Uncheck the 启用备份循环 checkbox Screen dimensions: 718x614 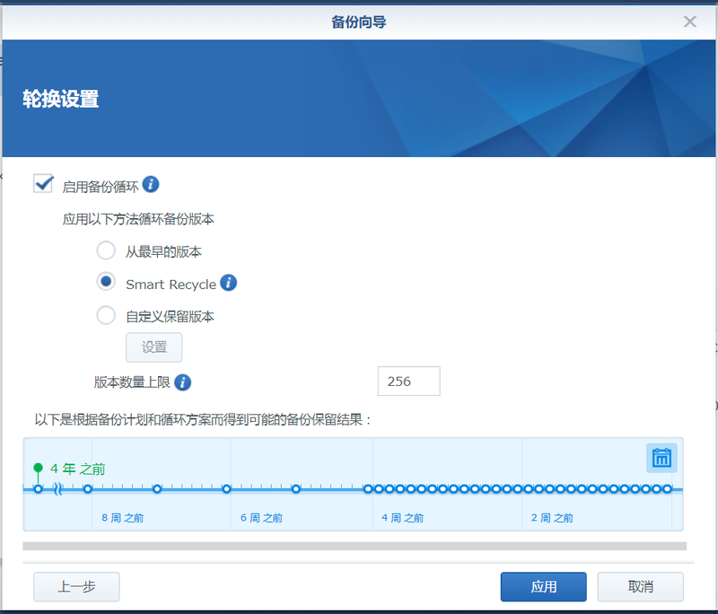43,184
